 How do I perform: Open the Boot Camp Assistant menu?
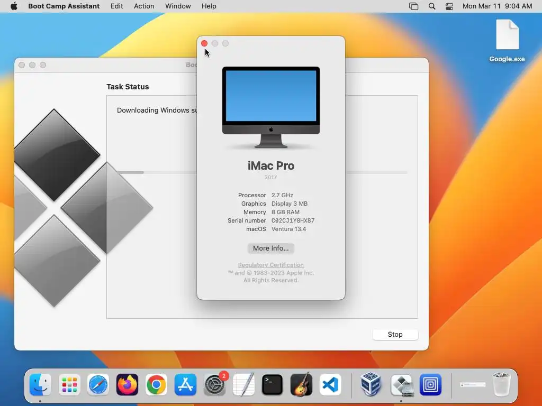(x=64, y=6)
